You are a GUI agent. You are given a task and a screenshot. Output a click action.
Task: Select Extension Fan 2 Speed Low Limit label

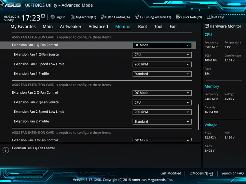[x=39, y=112]
